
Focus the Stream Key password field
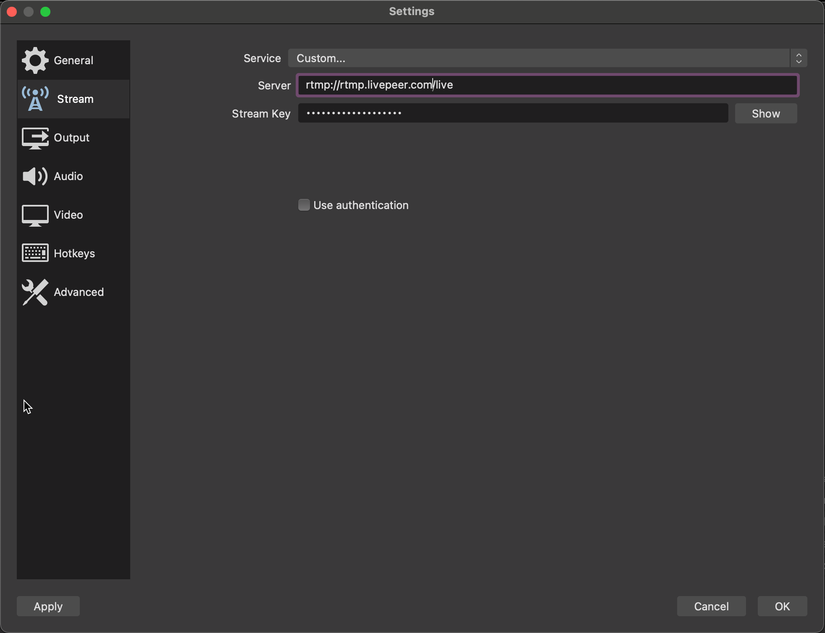point(512,113)
